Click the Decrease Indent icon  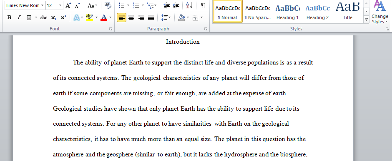(167, 5)
